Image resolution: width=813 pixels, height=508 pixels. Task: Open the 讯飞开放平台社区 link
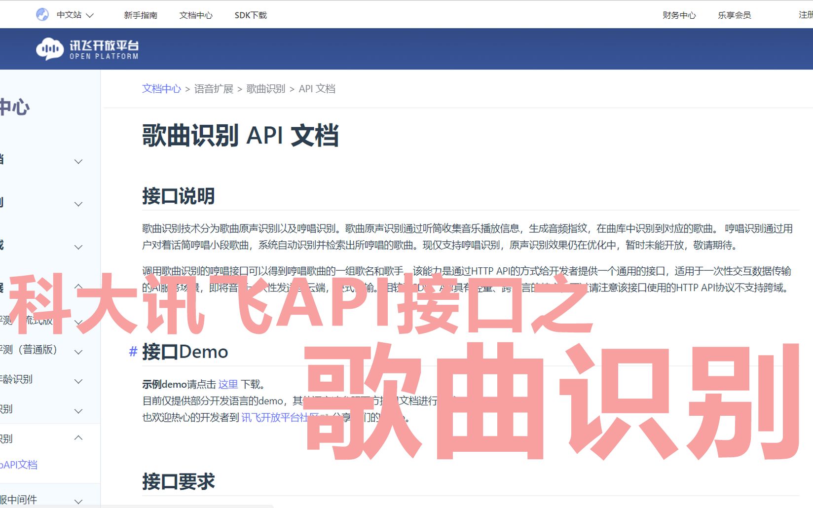pos(280,418)
